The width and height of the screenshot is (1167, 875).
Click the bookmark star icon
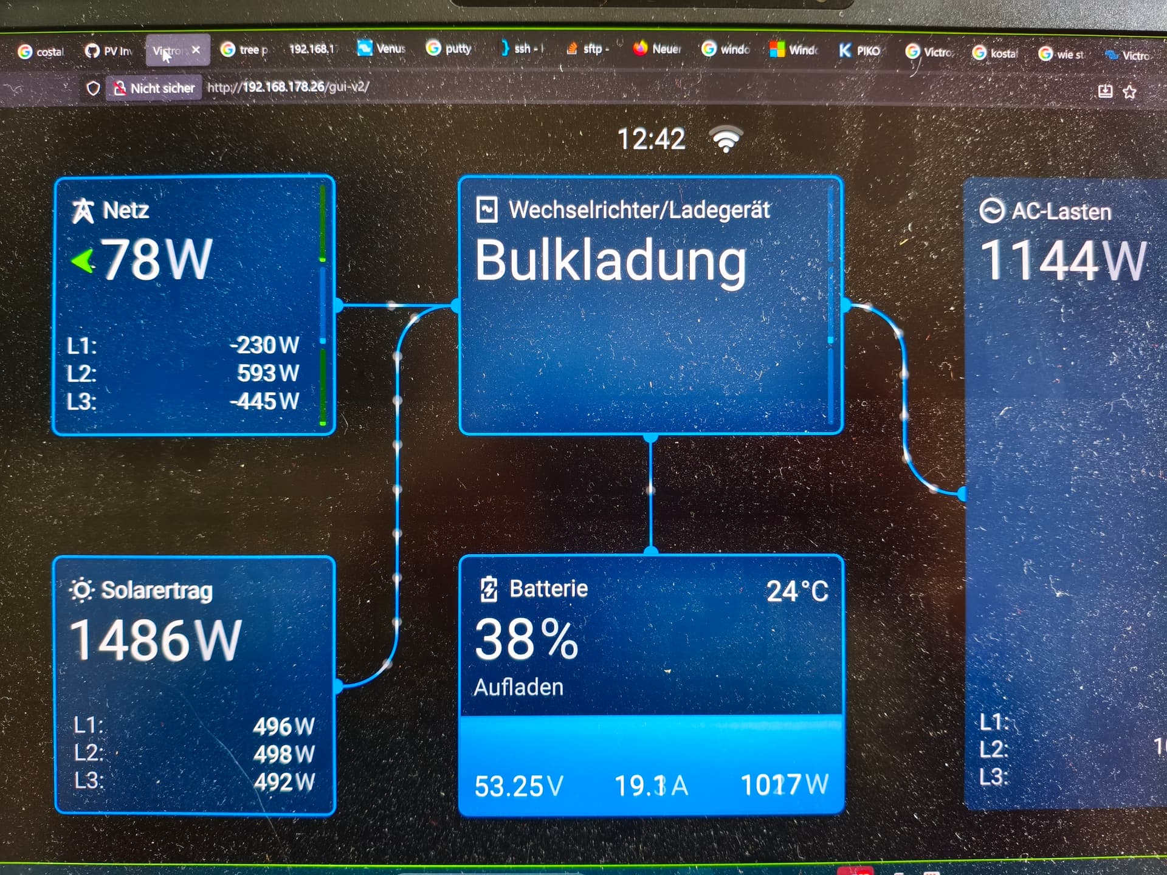coord(1129,92)
